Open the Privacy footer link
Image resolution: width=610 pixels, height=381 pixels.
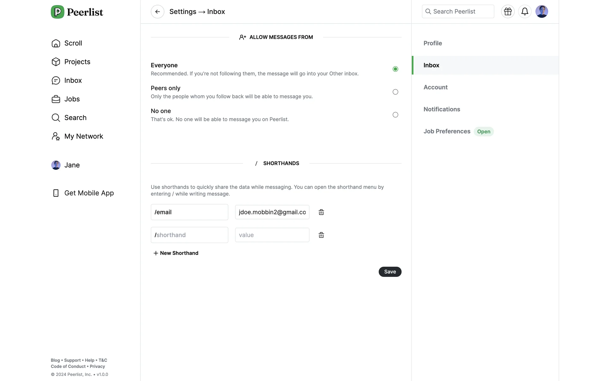97,366
